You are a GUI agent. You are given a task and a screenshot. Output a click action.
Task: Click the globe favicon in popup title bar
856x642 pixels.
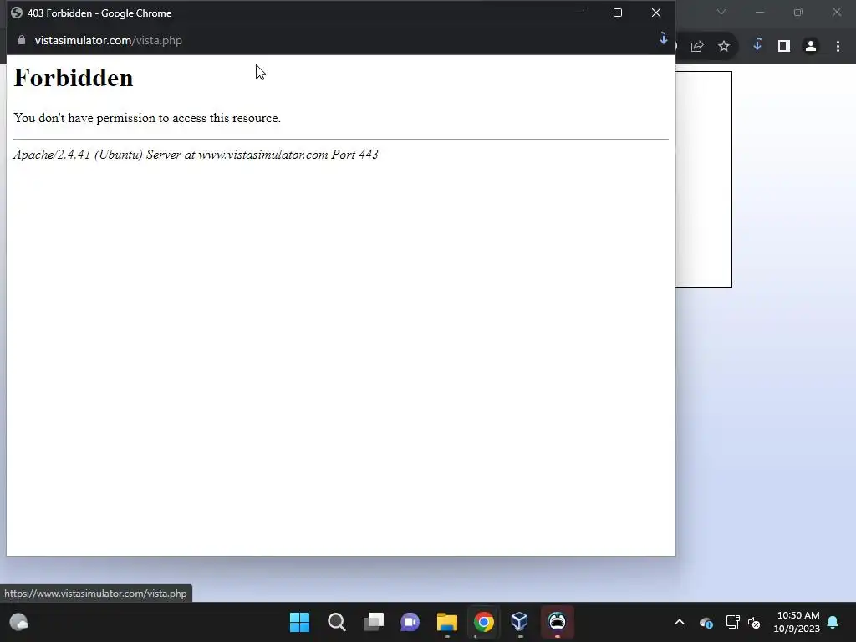point(17,13)
